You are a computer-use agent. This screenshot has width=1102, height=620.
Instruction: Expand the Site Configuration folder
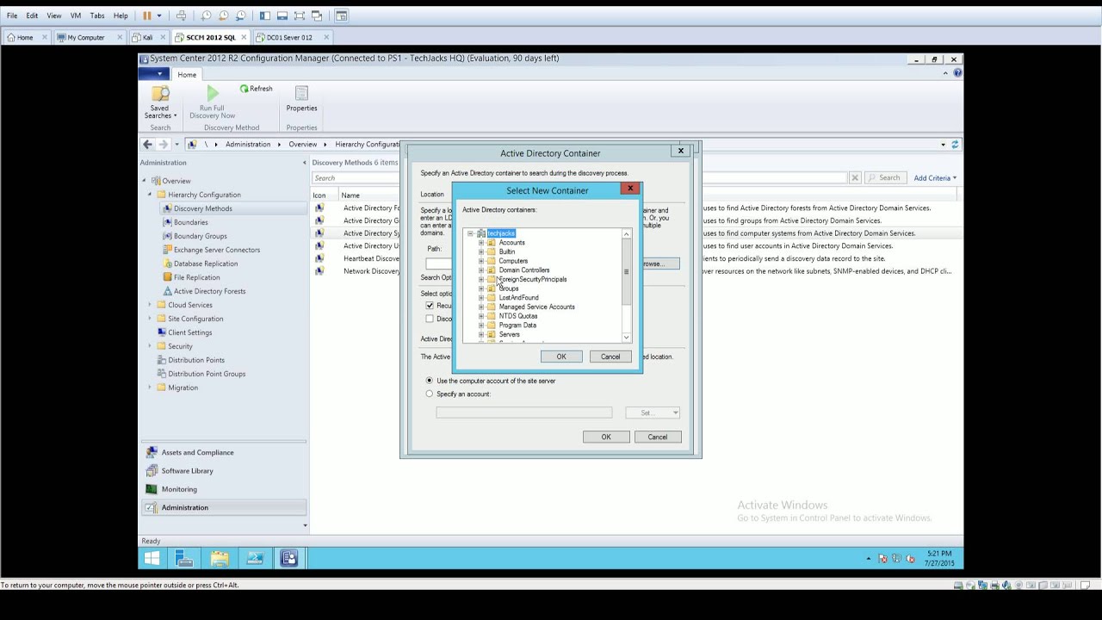(149, 319)
